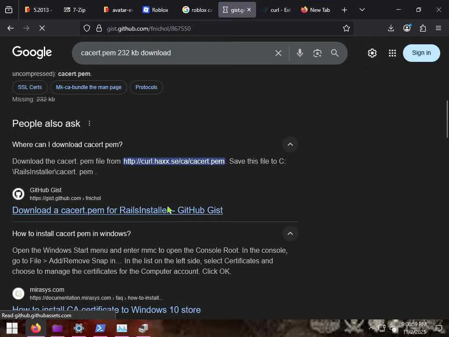Click the page vertical scrollbar thumb

click(x=447, y=119)
